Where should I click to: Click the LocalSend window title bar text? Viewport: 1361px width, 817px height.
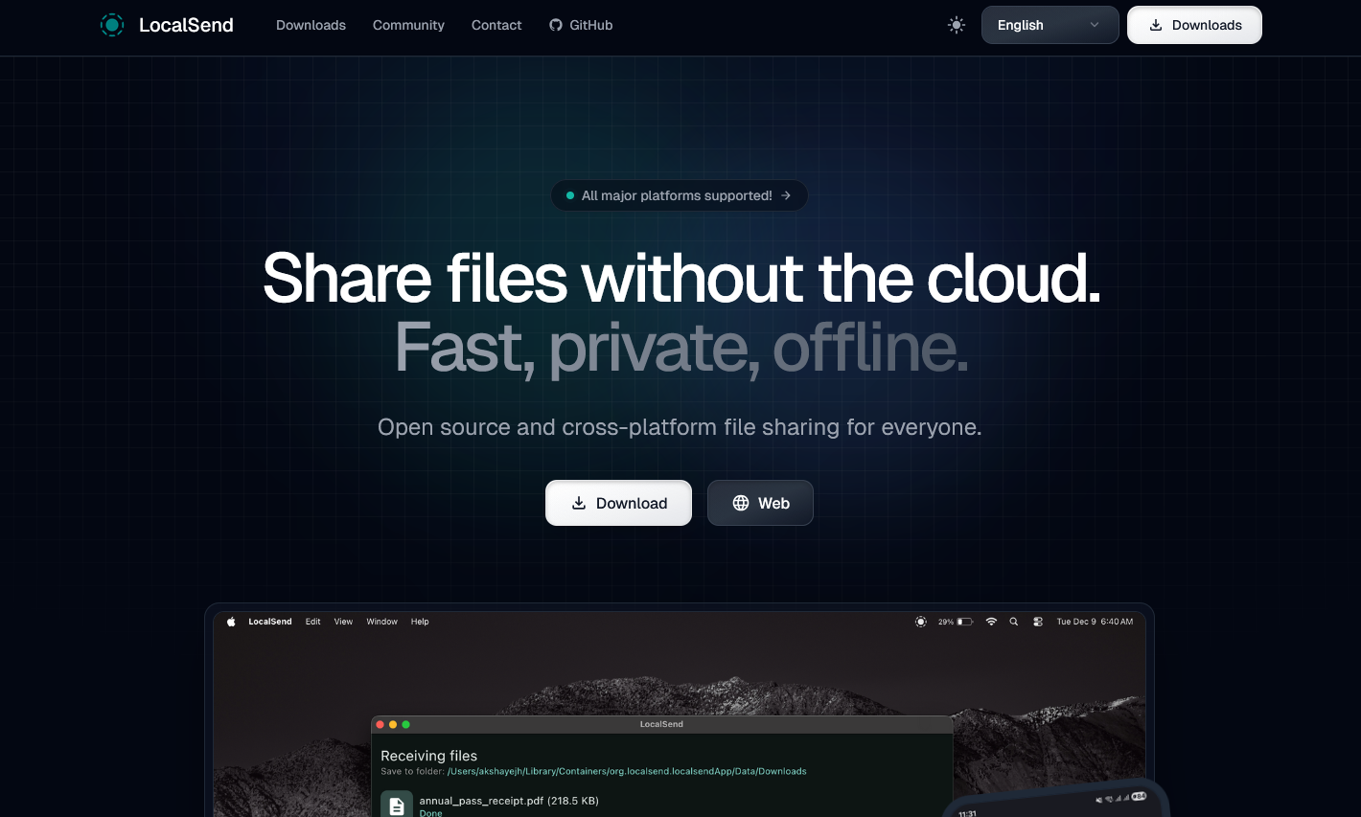(x=661, y=724)
